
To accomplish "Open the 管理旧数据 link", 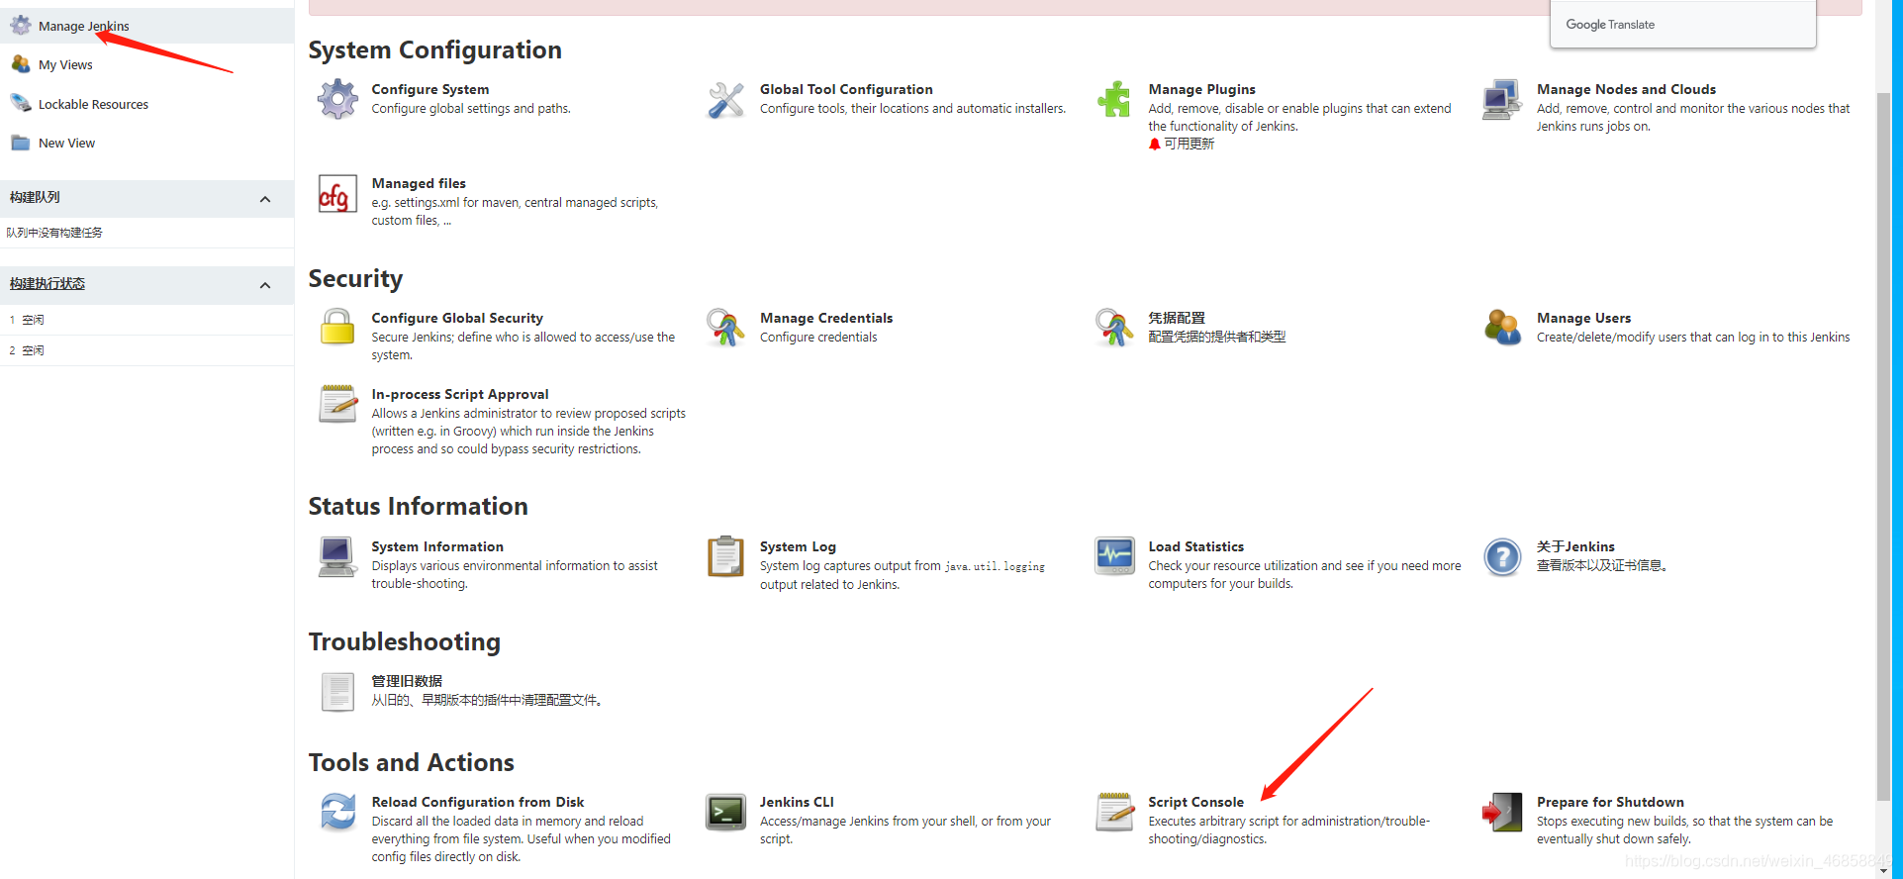I will [407, 681].
